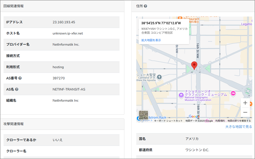Open 利用規約 link on map
Viewport: 255px width, 159px height.
pyautogui.click(x=220, y=121)
